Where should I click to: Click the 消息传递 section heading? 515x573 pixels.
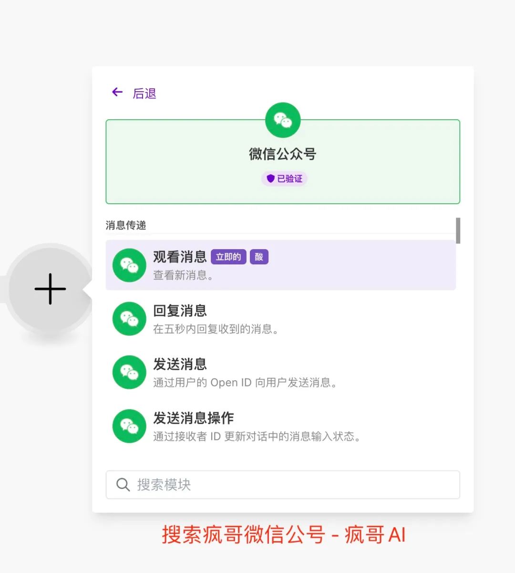[126, 225]
